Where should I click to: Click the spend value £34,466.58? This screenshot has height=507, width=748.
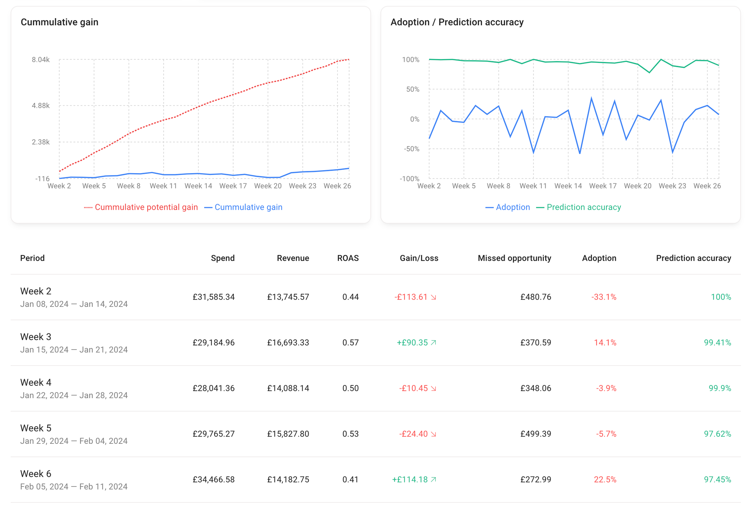(x=214, y=480)
